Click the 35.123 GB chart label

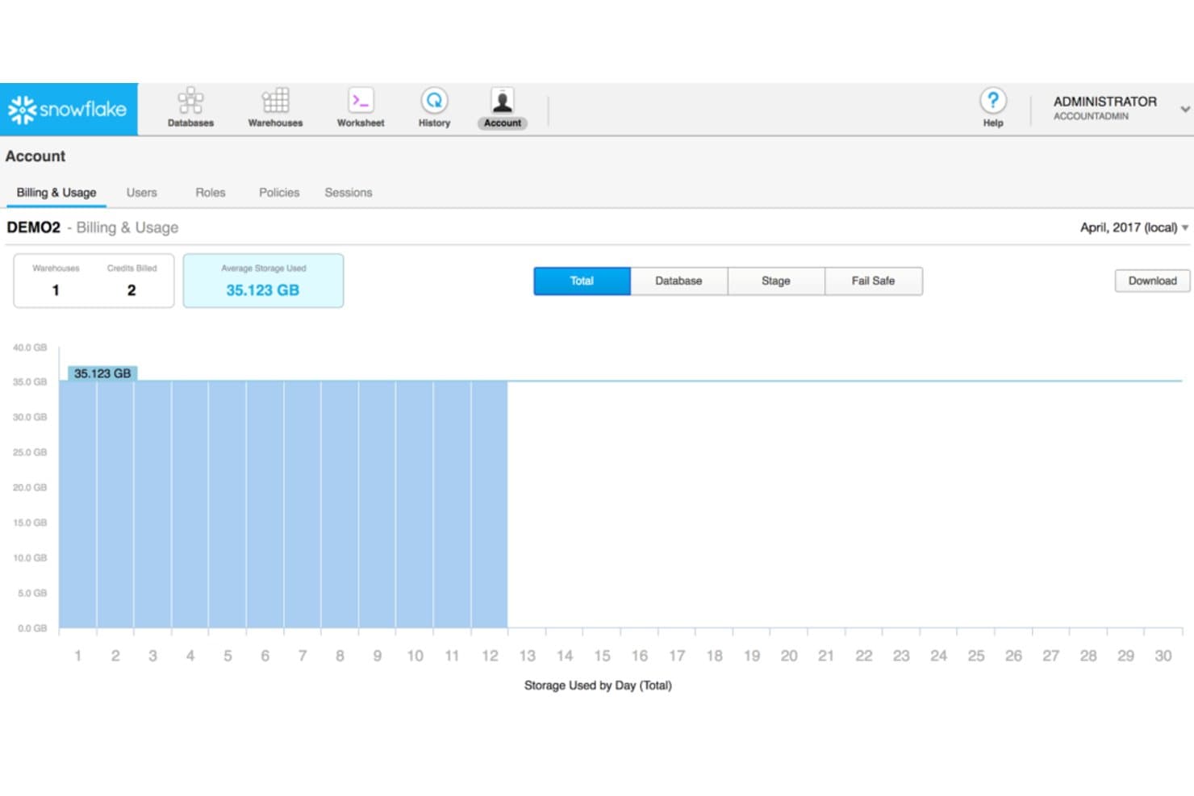click(102, 373)
